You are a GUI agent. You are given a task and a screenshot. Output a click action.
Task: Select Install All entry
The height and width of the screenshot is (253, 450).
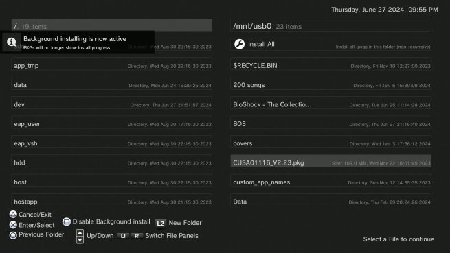[330, 45]
